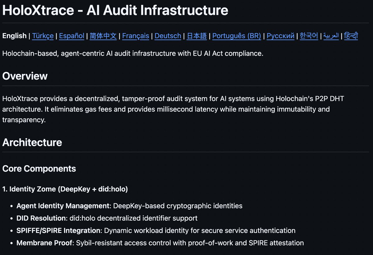Screen dimensions: 373x255
Task: Click the HoloXtrace main page title
Action: click(115, 10)
